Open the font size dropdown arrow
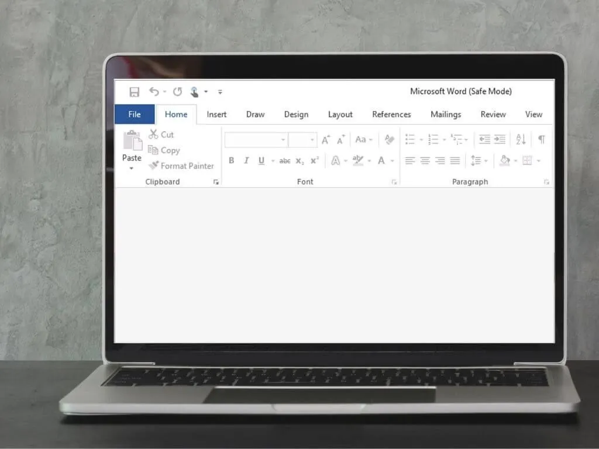 point(312,140)
